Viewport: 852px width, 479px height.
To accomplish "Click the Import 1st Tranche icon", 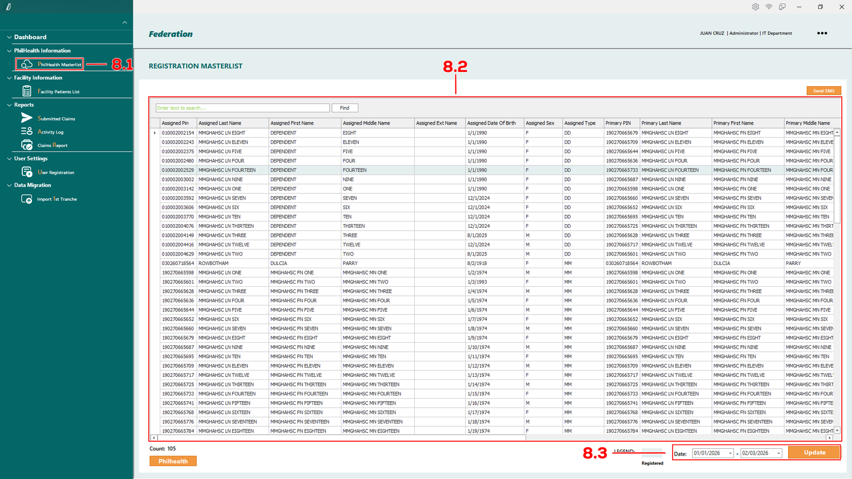I will [x=27, y=199].
